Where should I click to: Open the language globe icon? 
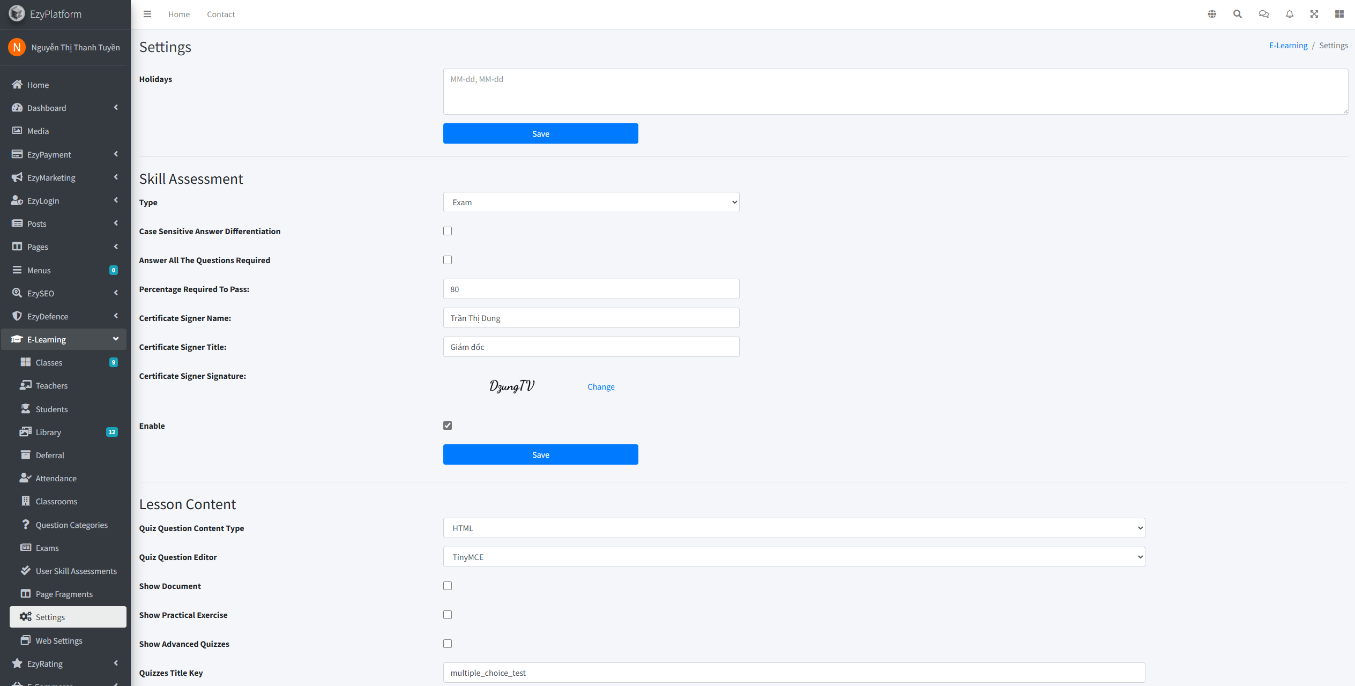1212,14
